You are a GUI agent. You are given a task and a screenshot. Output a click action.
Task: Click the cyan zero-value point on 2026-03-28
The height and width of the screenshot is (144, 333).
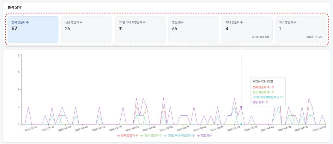[x=241, y=124]
